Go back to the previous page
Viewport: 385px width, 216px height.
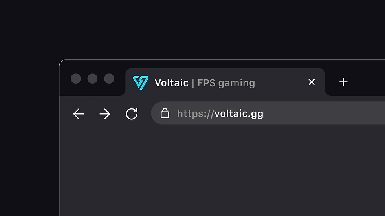point(79,114)
